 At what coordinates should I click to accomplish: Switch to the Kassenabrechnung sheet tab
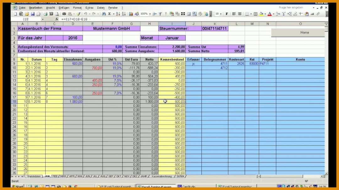(162, 177)
